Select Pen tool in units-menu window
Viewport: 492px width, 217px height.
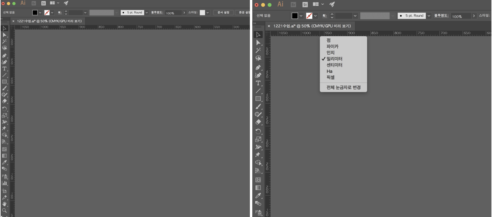(258, 67)
